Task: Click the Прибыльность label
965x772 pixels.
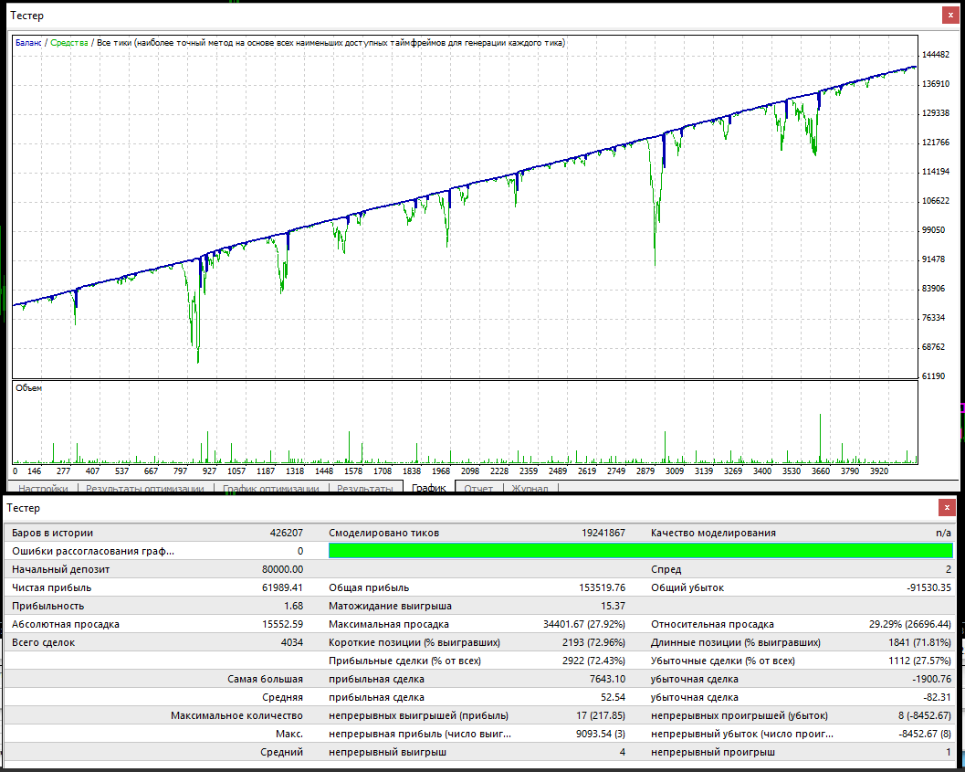Action: 48,606
